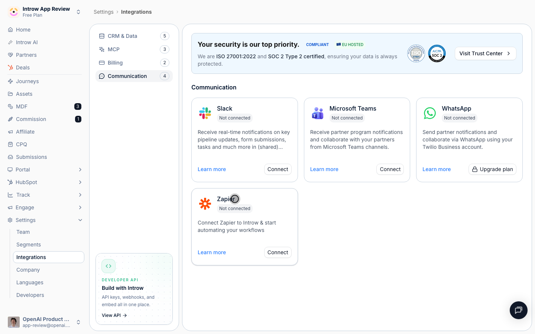Screen dimensions: 535x334
Task: Click the Introw logo in the workspace header
Action: click(14, 12)
